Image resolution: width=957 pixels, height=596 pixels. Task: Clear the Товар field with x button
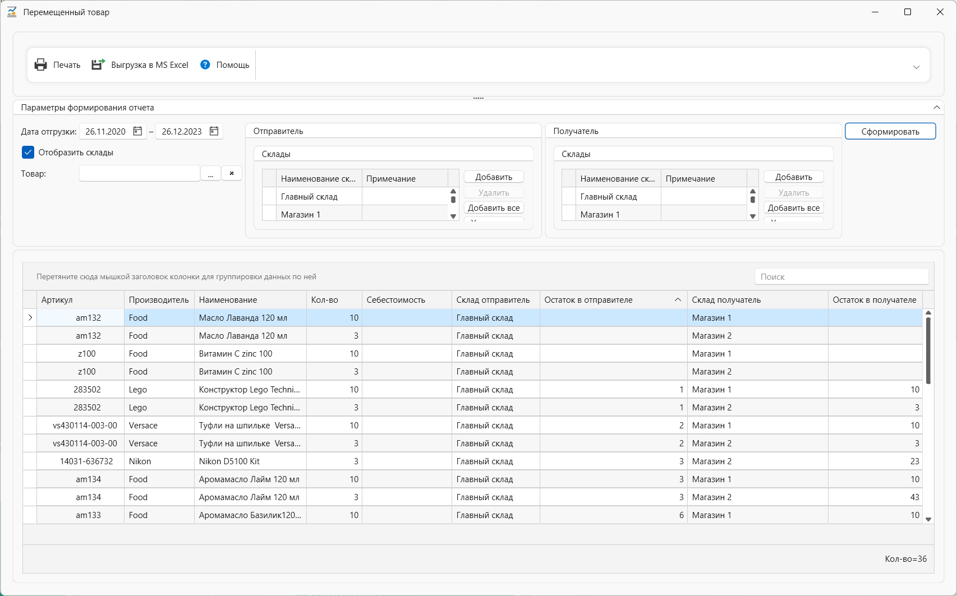pos(232,174)
